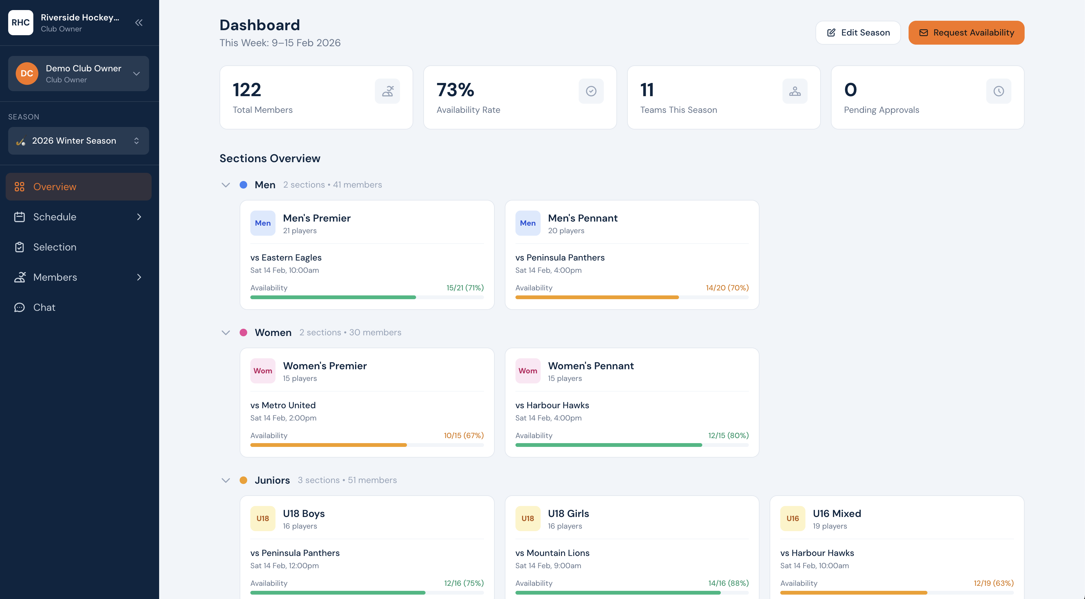Select Overview in the navigation menu
The image size is (1085, 599).
click(x=55, y=186)
